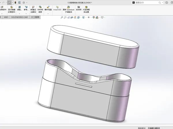The height and width of the screenshot is (129, 173).
Task: Click the Previous View icon
Action: pyautogui.click(x=69, y=17)
